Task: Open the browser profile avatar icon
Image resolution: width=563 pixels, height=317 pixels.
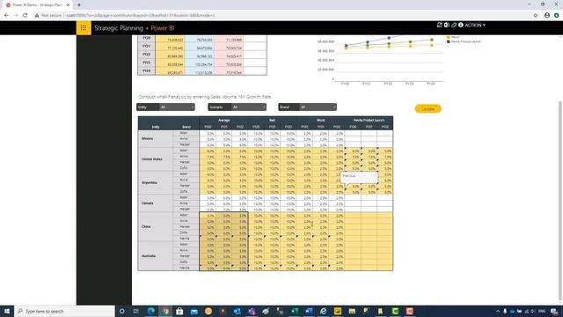Action: pos(547,16)
